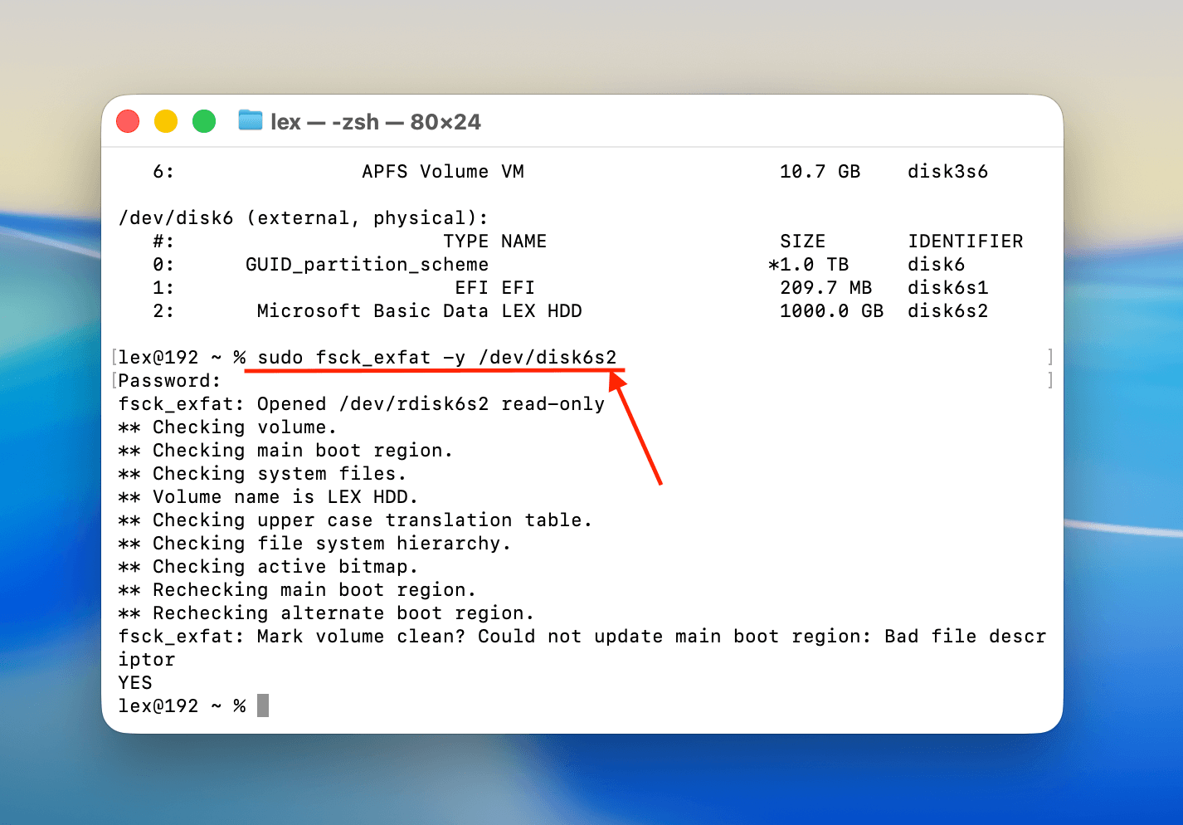The image size is (1183, 825).
Task: Click the 1000.0 GB size value
Action: (831, 310)
